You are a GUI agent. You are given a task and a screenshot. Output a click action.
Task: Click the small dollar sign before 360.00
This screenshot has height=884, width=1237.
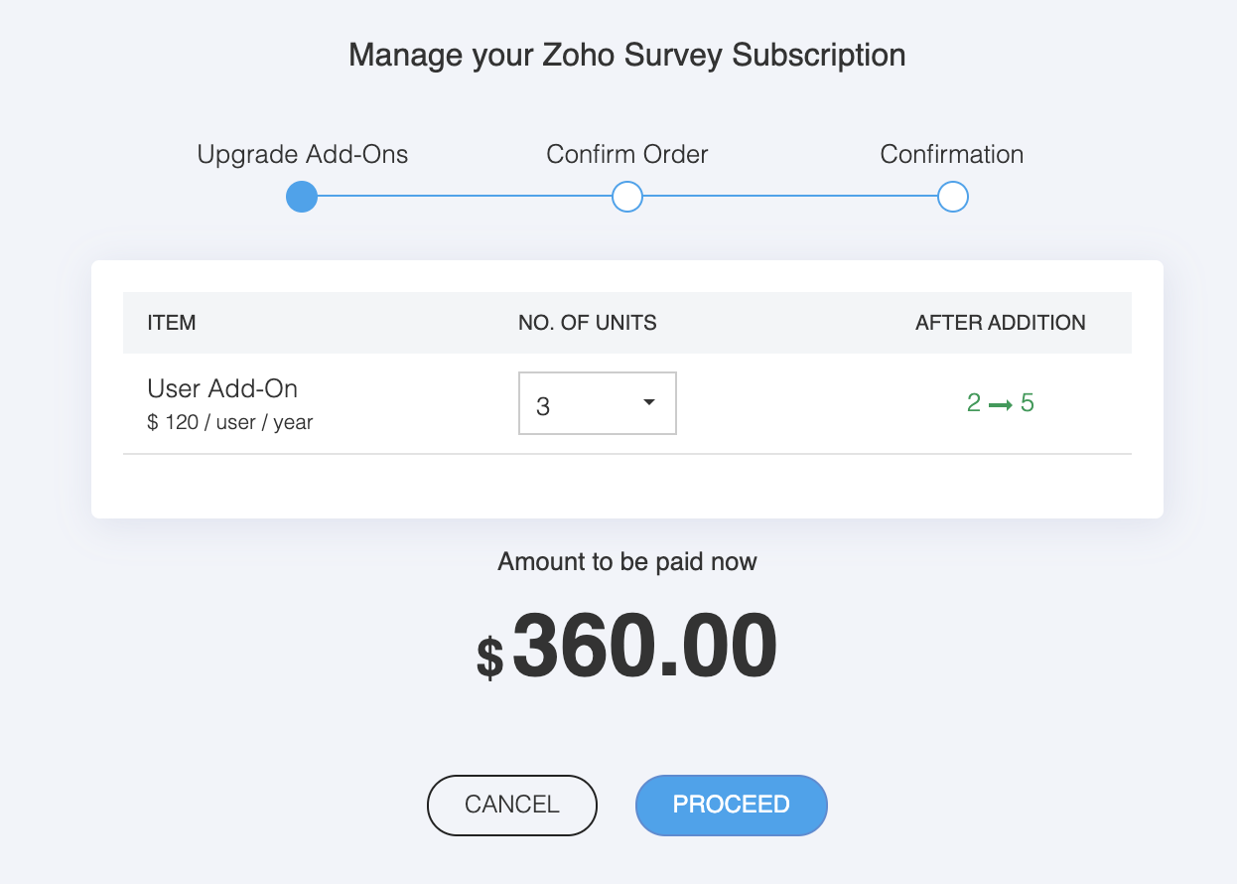[490, 657]
